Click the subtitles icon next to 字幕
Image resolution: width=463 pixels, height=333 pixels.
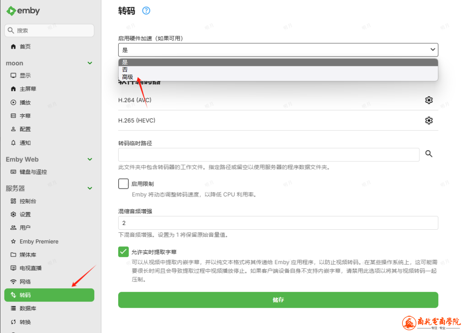click(13, 116)
